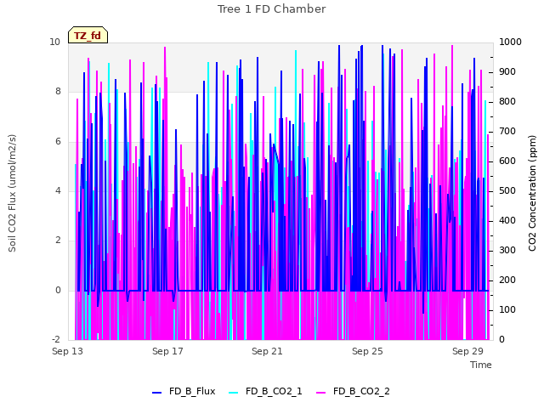The width and height of the screenshot is (544, 408).
Task: Click the left axis value 6
Action: [58, 141]
